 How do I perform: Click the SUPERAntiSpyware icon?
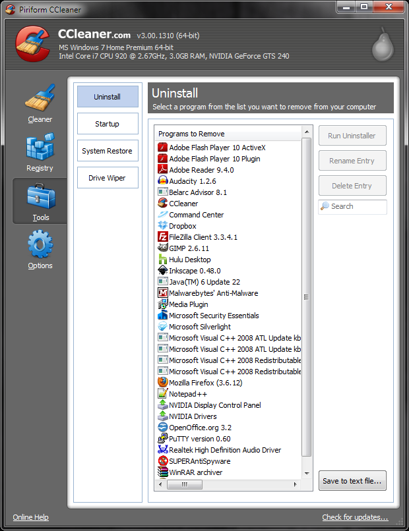pos(163,461)
